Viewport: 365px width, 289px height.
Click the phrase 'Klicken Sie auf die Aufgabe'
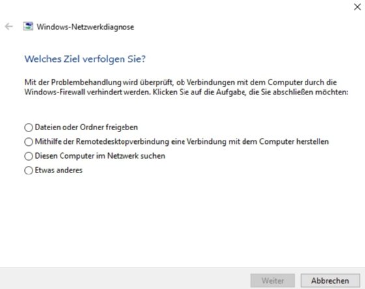(x=199, y=92)
